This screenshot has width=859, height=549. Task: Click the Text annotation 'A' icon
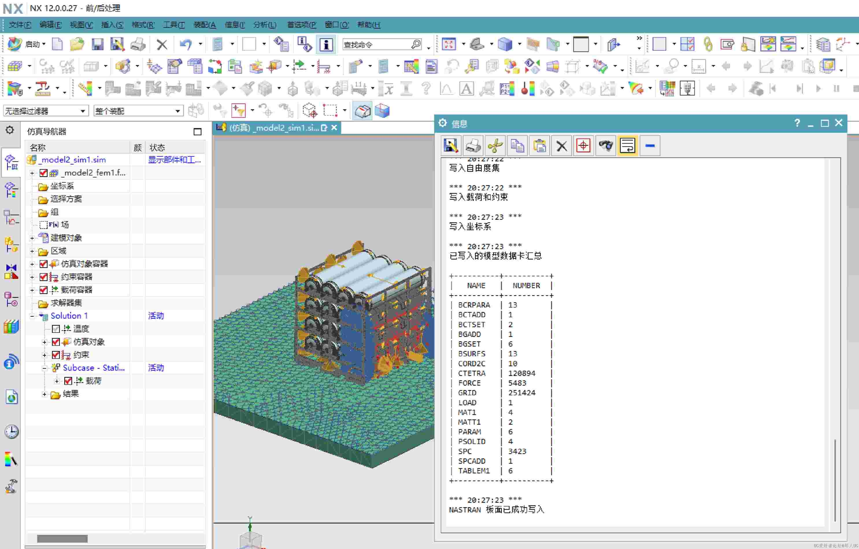(x=466, y=88)
